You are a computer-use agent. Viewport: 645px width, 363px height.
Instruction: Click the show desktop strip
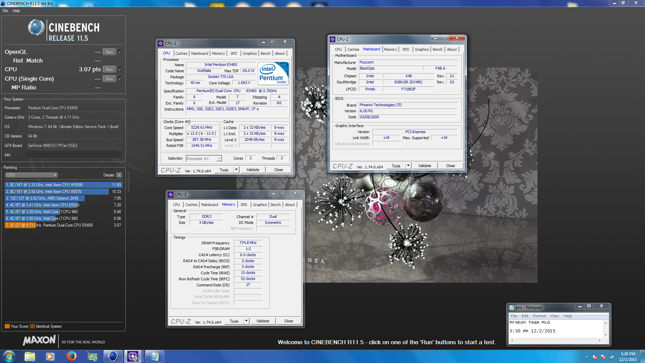pyautogui.click(x=642, y=356)
